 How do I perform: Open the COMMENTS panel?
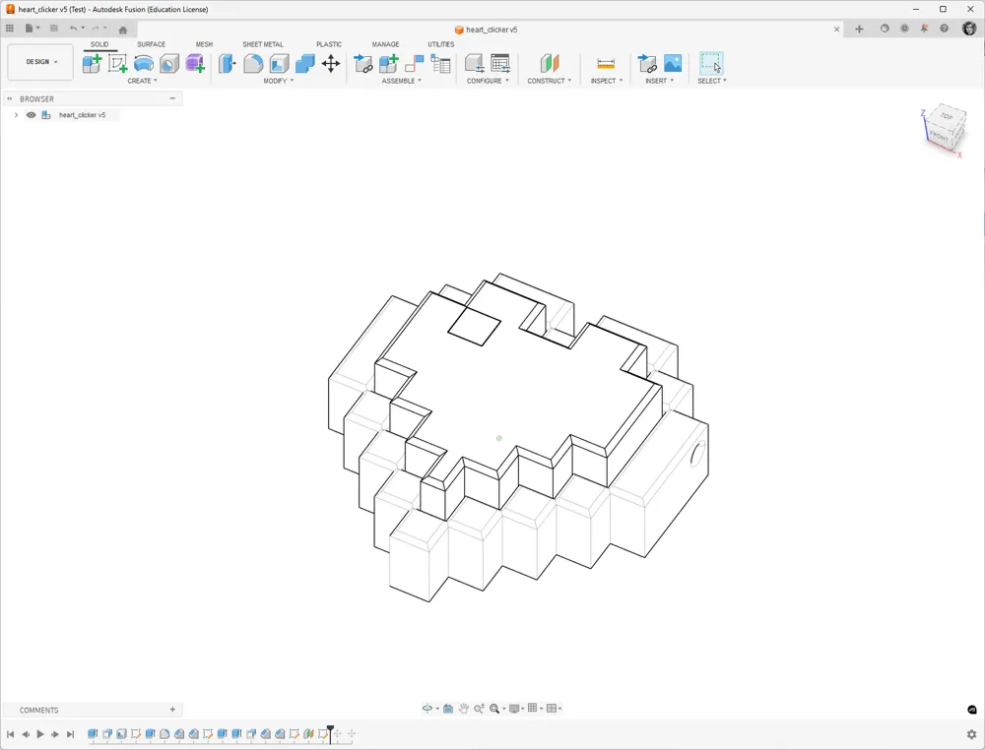coord(37,710)
